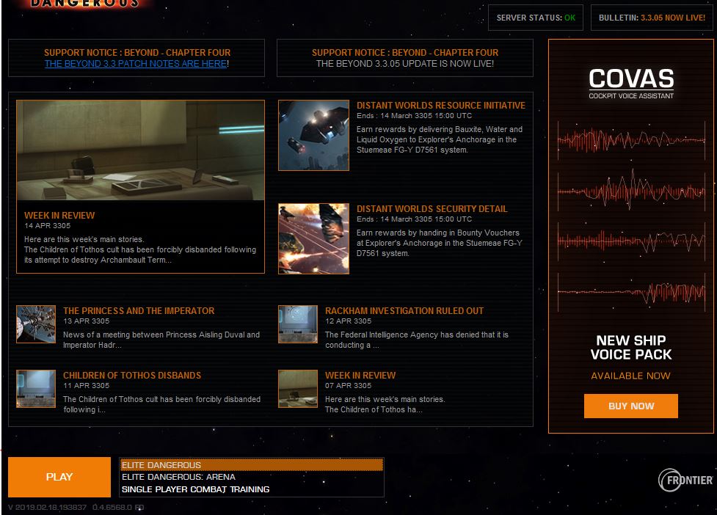The width and height of the screenshot is (717, 515).
Task: Click the 12 APR 3305 date text
Action: pyautogui.click(x=348, y=321)
